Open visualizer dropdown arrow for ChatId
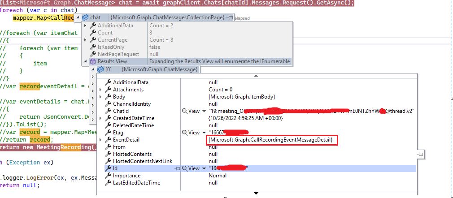The height and width of the screenshot is (198, 453). click(204, 111)
